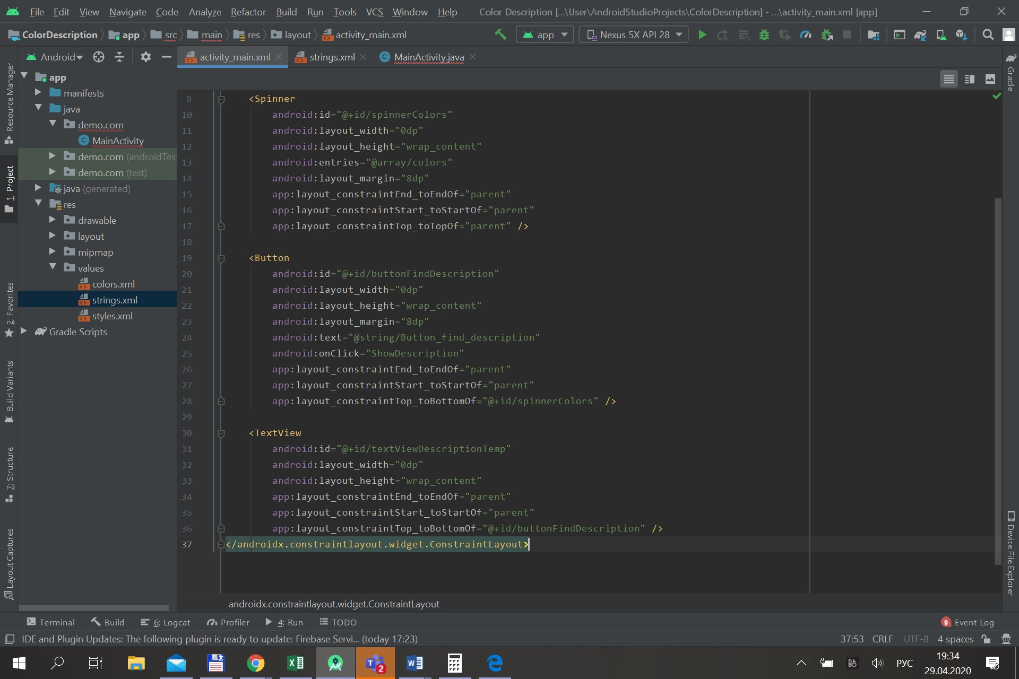Open Windows Start menu
The image size is (1019, 679).
pyautogui.click(x=19, y=663)
